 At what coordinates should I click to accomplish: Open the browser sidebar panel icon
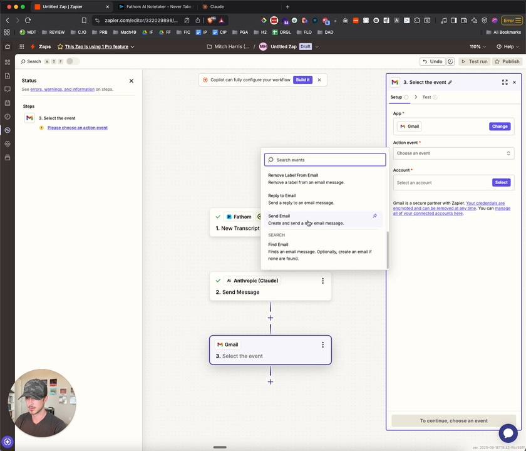pyautogui.click(x=453, y=21)
